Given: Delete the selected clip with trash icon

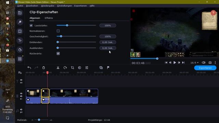Looking at the screenshot, I should point(43,68).
